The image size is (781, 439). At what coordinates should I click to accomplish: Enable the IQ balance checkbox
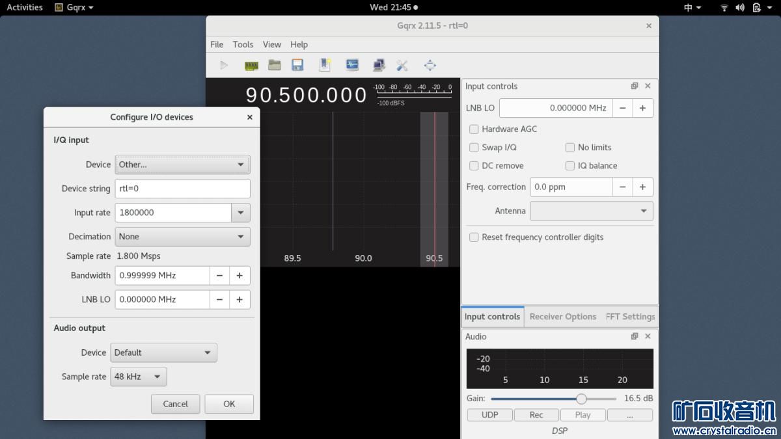coord(570,166)
